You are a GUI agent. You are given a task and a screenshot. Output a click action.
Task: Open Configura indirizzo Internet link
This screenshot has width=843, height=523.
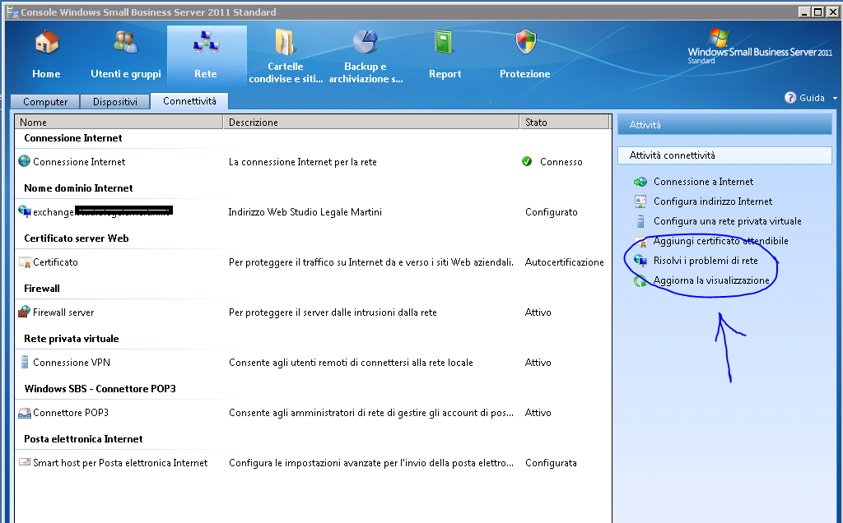coord(713,201)
